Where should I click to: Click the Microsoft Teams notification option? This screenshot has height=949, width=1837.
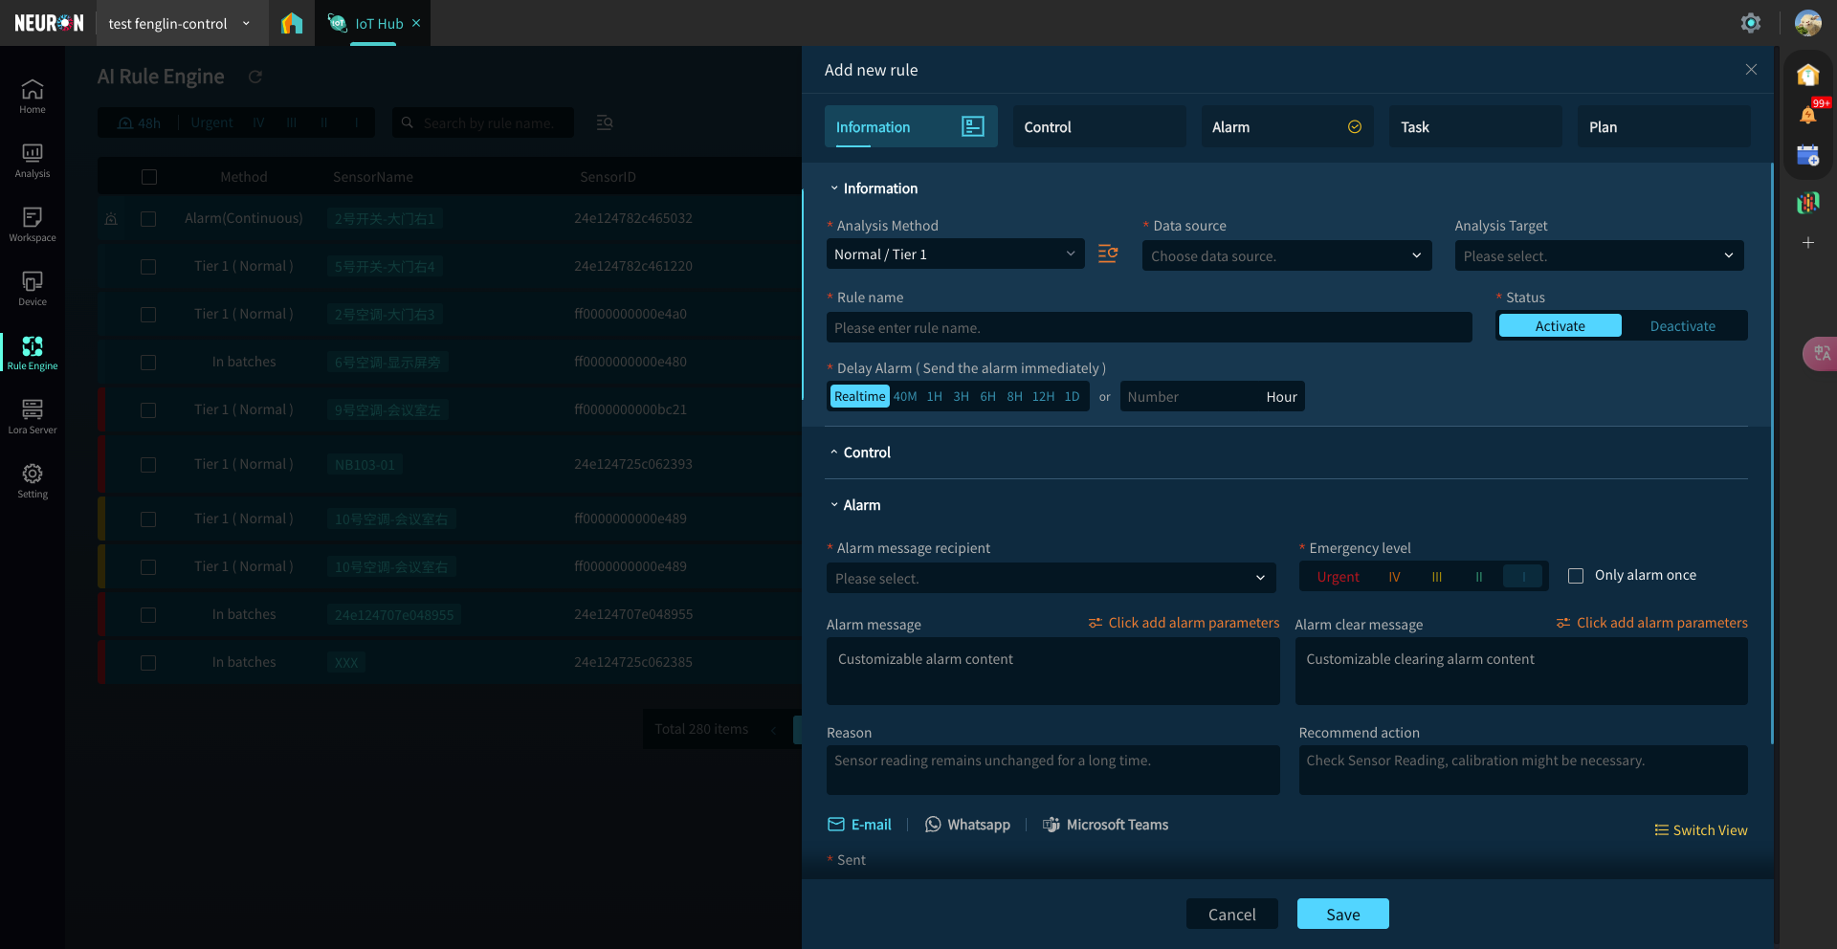1105,825
